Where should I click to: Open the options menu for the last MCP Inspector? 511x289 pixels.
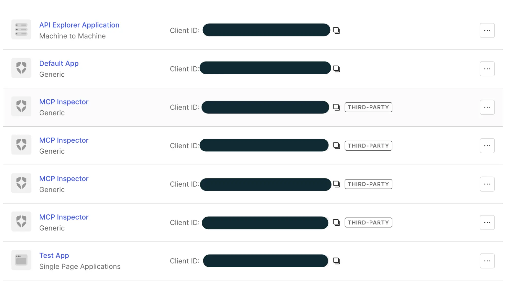tap(487, 222)
